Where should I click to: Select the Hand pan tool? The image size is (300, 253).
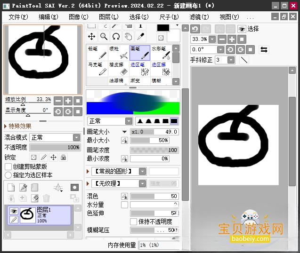pos(128,36)
